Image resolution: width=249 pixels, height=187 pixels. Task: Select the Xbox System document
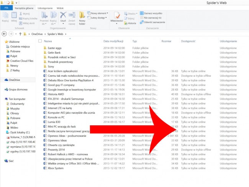tap(53, 168)
